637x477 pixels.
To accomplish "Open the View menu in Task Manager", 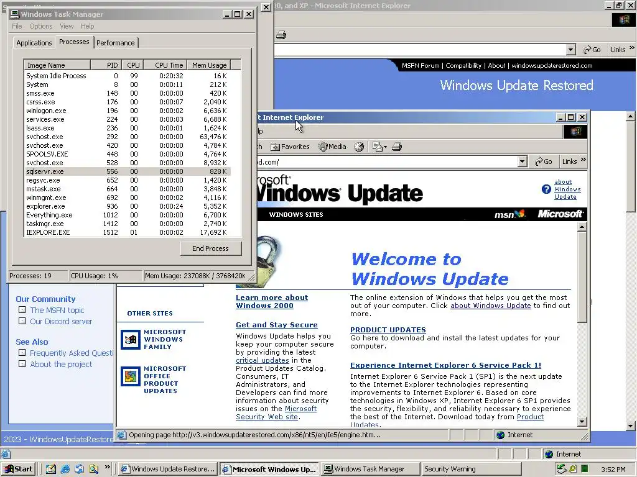I will pyautogui.click(x=67, y=26).
